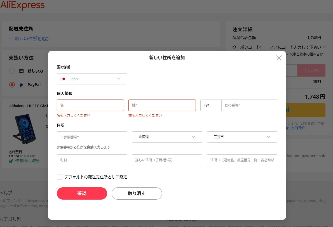Click the 町村 town input field
The height and width of the screenshot is (227, 333).
(x=92, y=160)
